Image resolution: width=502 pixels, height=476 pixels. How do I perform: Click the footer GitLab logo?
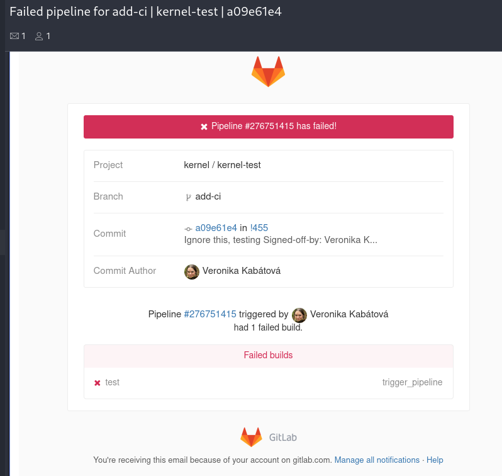[251, 437]
